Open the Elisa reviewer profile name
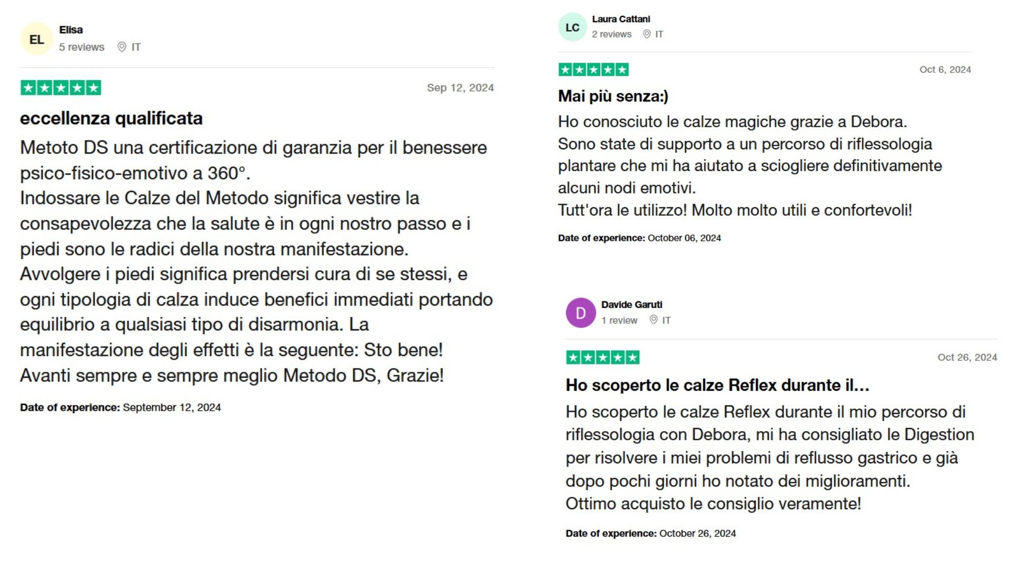 [71, 30]
